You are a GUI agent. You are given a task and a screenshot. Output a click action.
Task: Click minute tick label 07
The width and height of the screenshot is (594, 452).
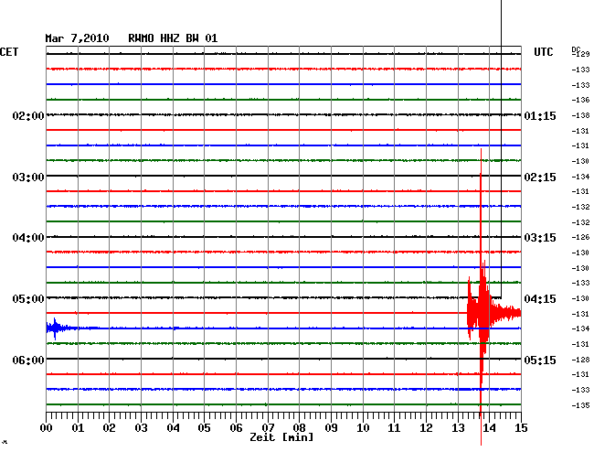[x=268, y=427]
